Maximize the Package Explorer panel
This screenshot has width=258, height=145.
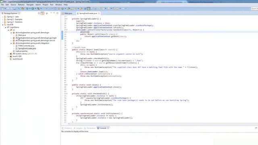click(x=57, y=13)
